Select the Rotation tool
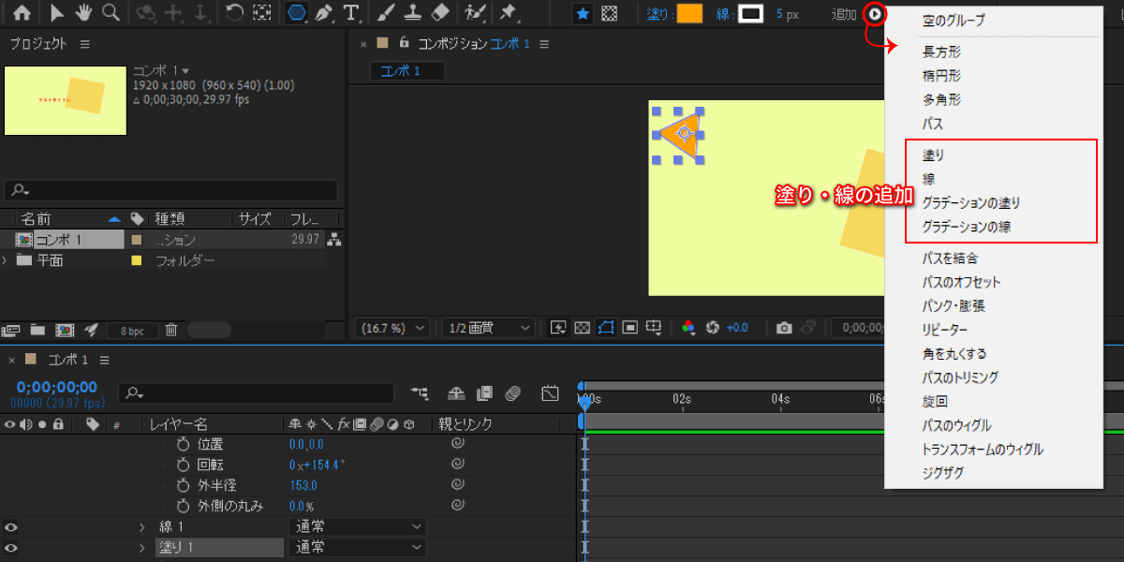1124x562 pixels. pos(235,13)
